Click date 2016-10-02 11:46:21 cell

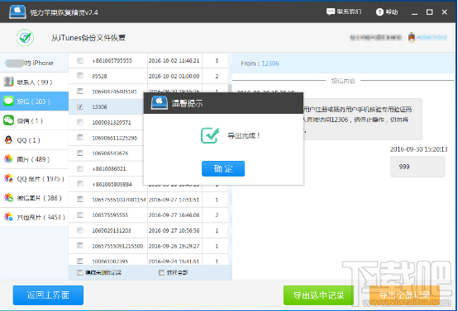[174, 60]
